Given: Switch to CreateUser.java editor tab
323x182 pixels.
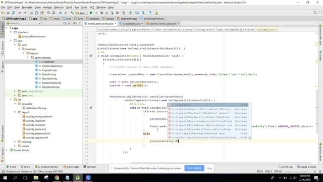Looking at the screenshot, I should (x=131, y=24).
